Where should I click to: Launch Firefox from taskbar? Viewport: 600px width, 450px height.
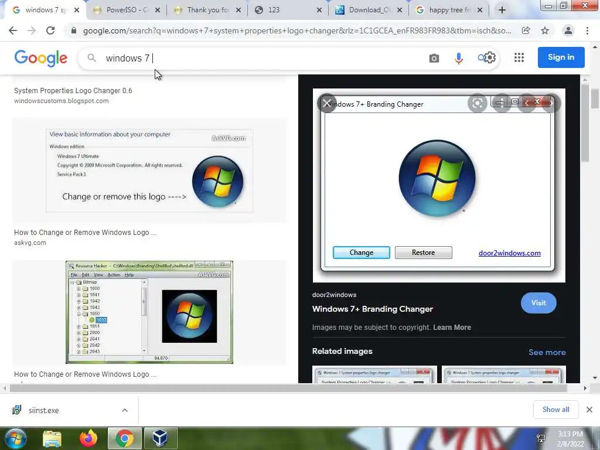click(88, 438)
